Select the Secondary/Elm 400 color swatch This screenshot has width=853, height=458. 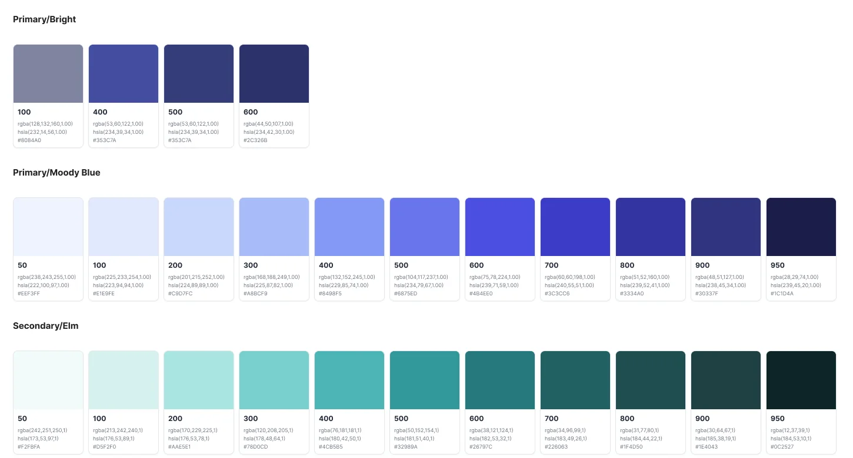[349, 380]
